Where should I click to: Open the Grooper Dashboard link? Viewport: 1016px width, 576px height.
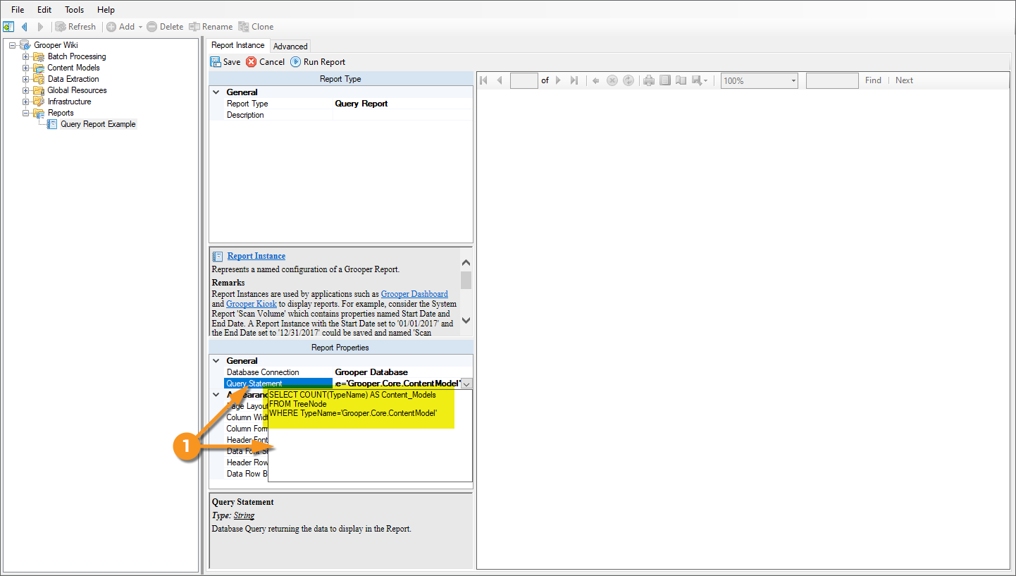tap(414, 294)
